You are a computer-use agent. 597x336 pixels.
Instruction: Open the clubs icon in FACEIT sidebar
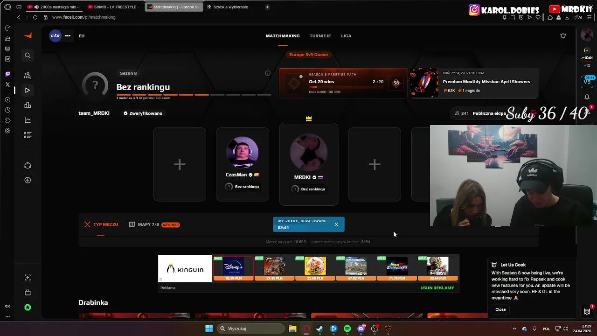[28, 165]
